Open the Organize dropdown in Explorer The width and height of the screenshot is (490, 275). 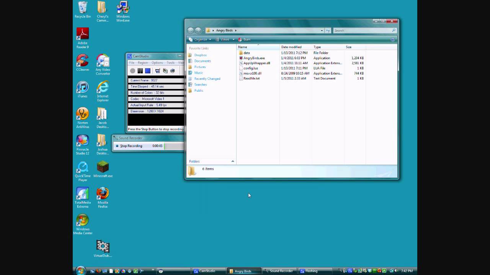coord(200,40)
